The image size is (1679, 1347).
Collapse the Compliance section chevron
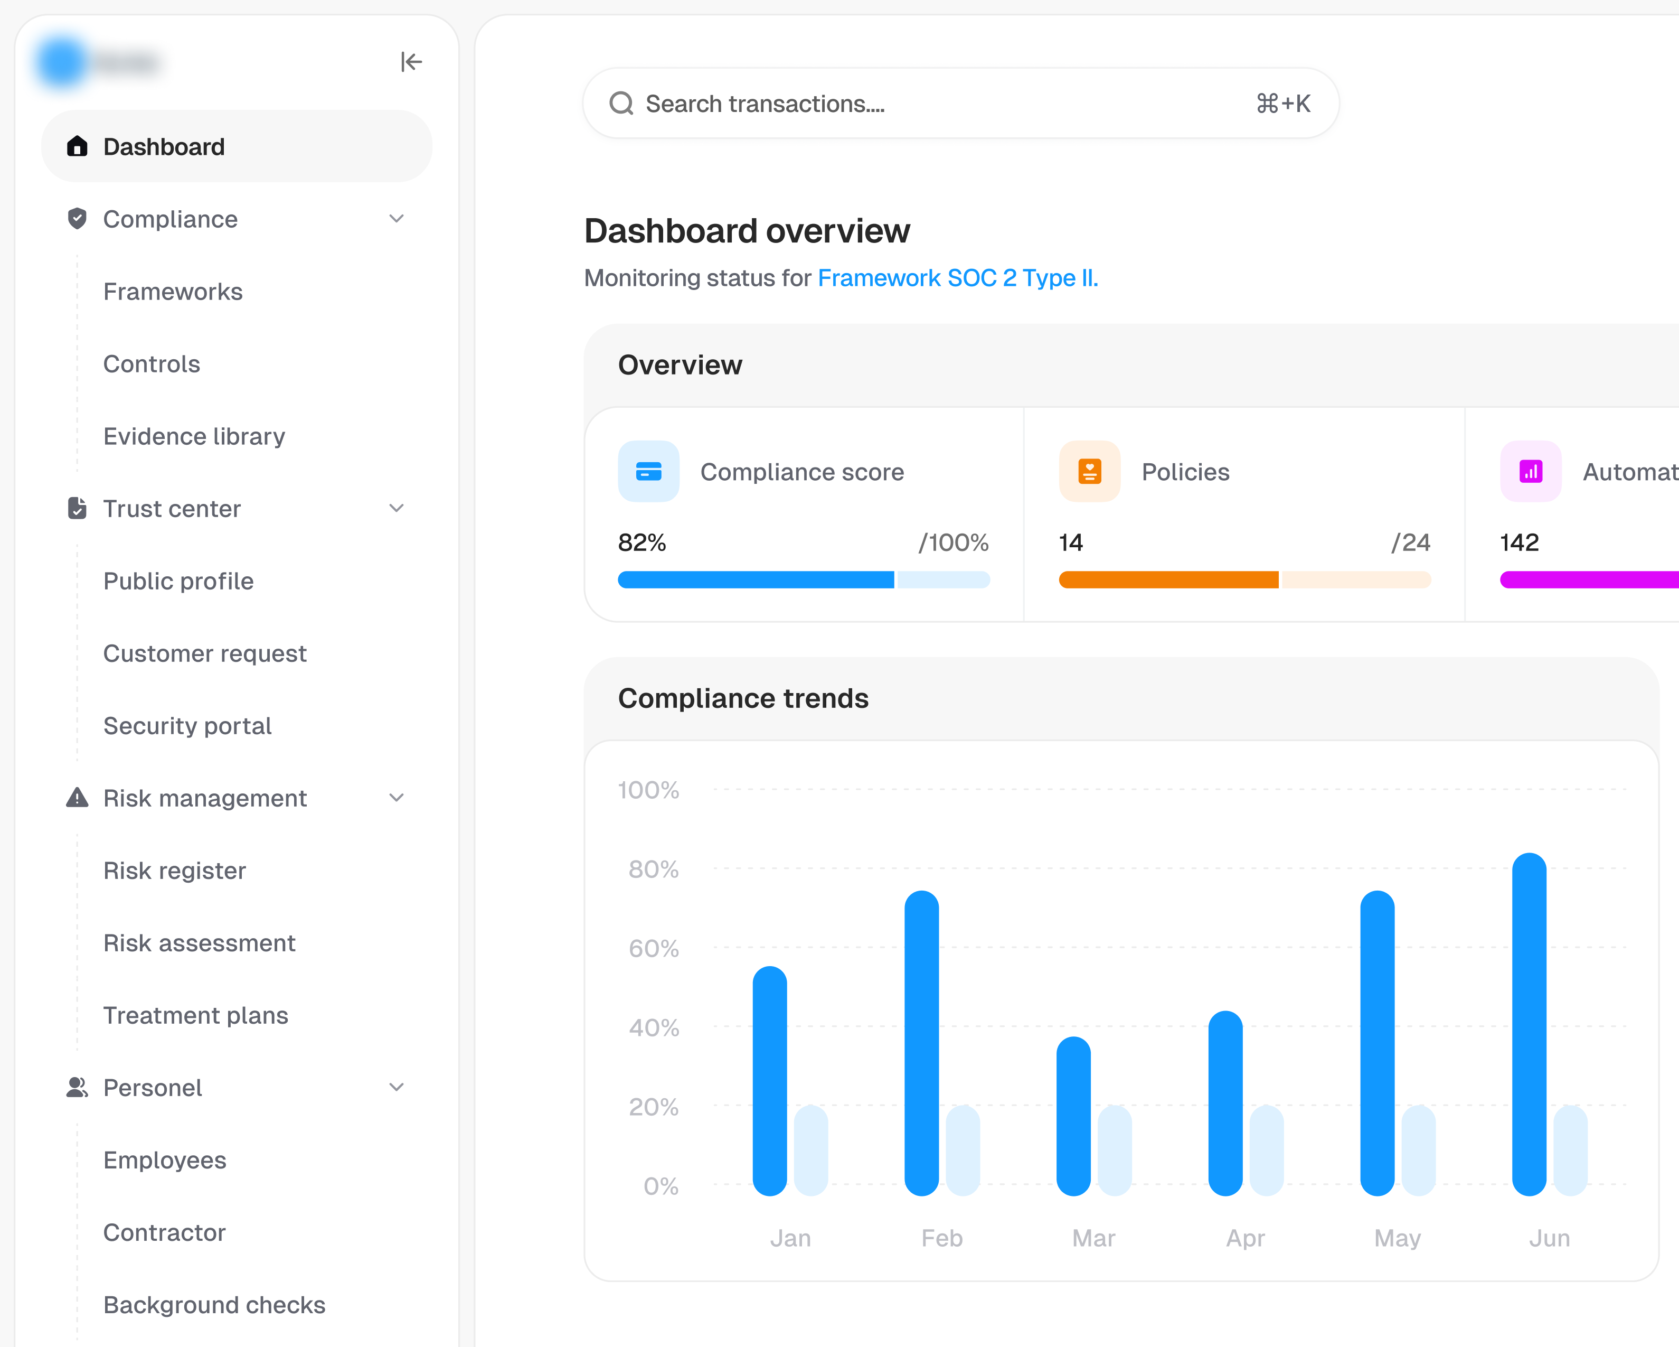pyautogui.click(x=397, y=219)
